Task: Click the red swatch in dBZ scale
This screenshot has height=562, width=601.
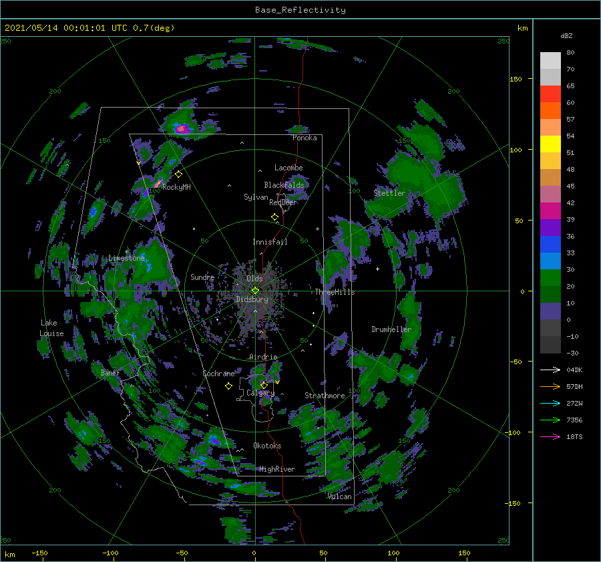Action: click(x=550, y=94)
